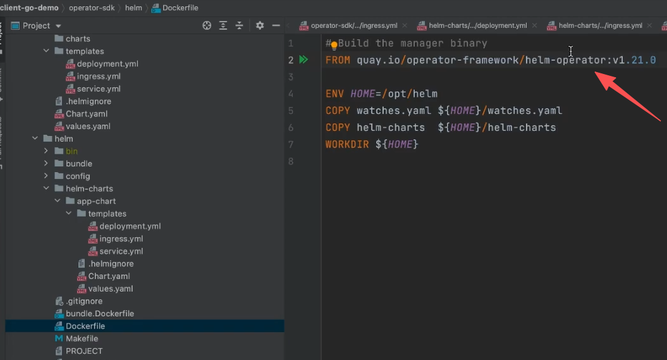
Task: Click the green run gutter icon on line 2
Action: pos(303,60)
